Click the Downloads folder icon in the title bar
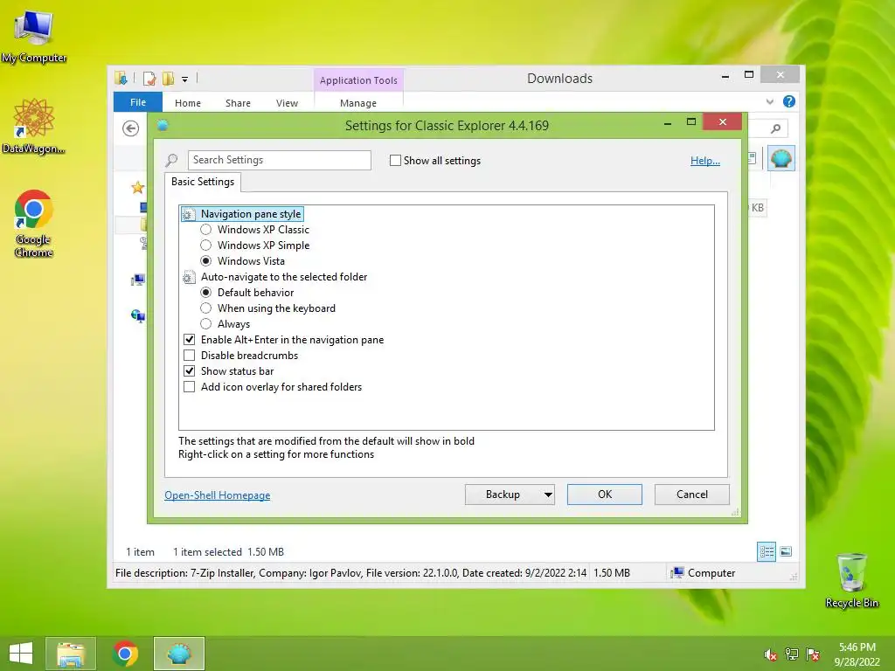The image size is (895, 671). [121, 78]
